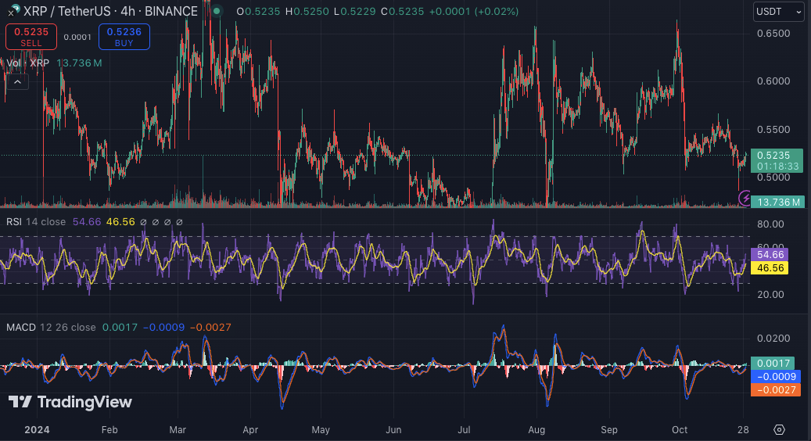Click the C0.5235 close price value
Screen dimensions: 811x441
tap(403, 12)
